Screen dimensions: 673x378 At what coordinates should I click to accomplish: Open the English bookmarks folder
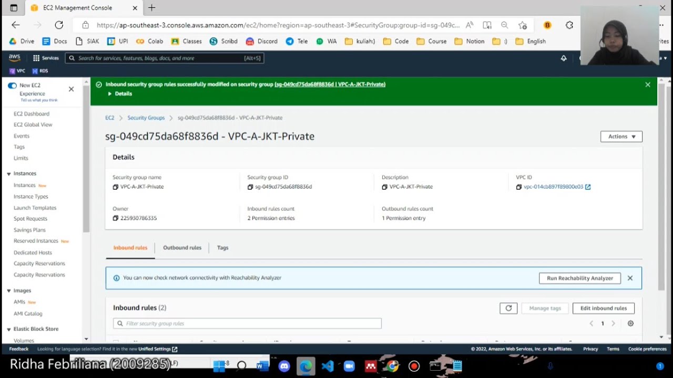[x=530, y=41]
